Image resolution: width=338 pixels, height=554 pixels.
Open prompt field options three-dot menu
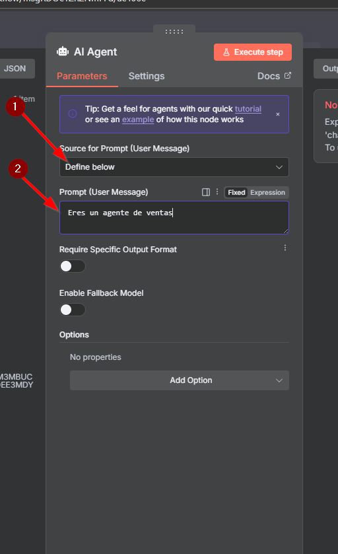pos(217,192)
